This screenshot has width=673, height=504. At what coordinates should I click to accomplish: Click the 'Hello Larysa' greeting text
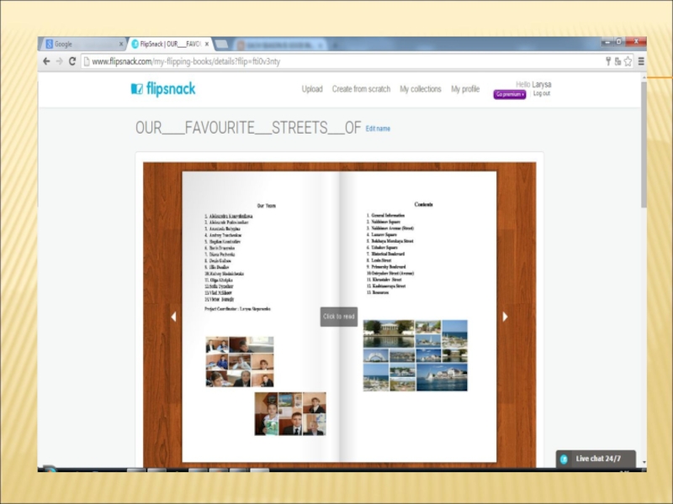click(533, 85)
